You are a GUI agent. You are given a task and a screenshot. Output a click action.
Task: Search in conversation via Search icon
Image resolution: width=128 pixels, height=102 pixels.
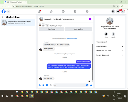[113, 34]
